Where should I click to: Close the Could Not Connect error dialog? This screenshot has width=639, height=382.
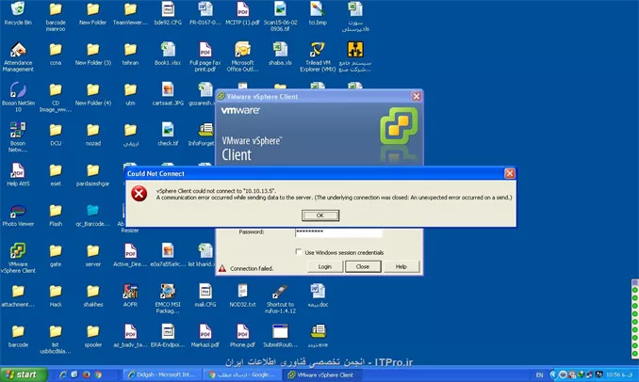(x=509, y=174)
